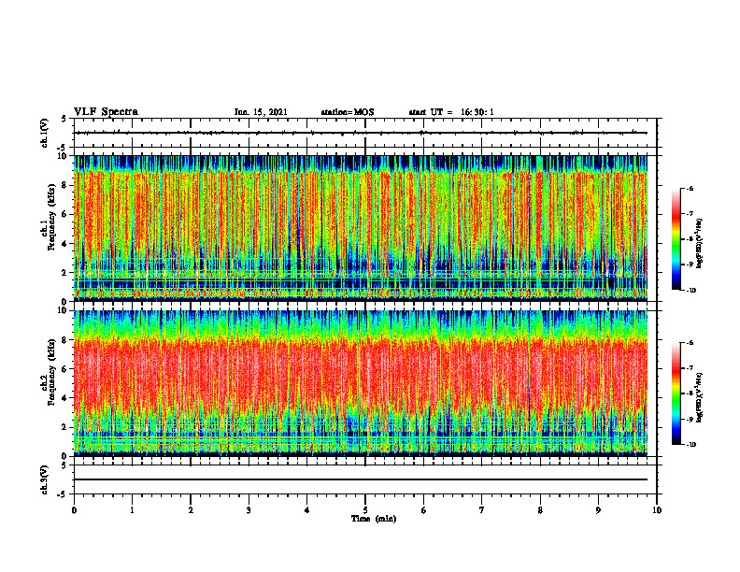Click the "ch.1(V)" waveform axis label

44,133
